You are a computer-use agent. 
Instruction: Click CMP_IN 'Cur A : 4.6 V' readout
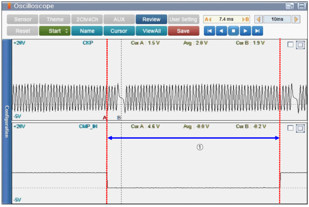(145, 126)
